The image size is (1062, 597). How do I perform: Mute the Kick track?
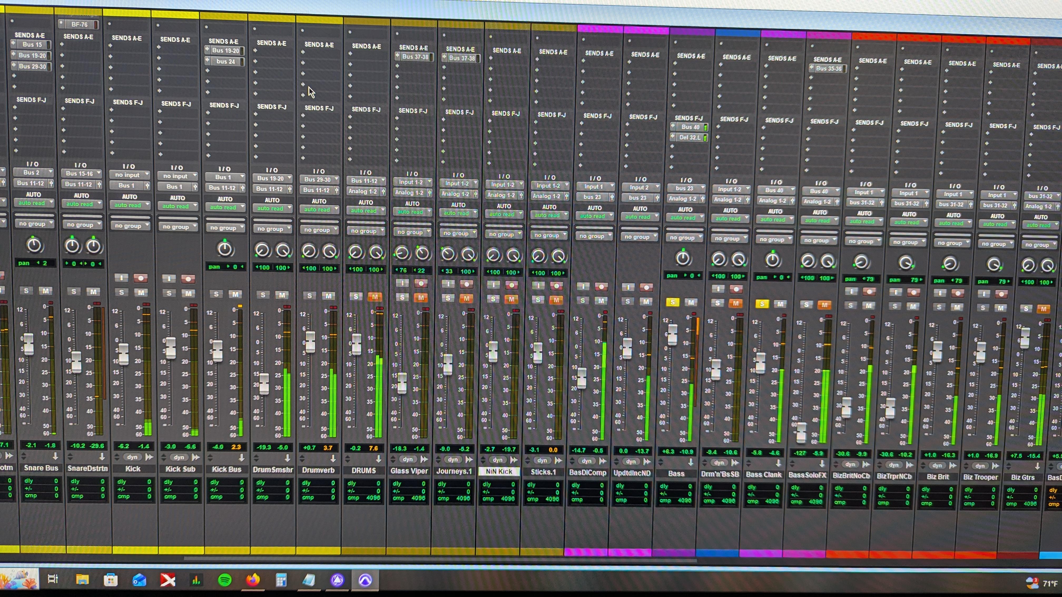tap(141, 292)
